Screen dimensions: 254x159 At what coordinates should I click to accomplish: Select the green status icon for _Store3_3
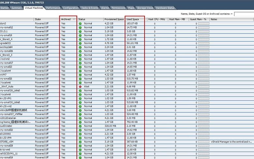click(x=80, y=55)
